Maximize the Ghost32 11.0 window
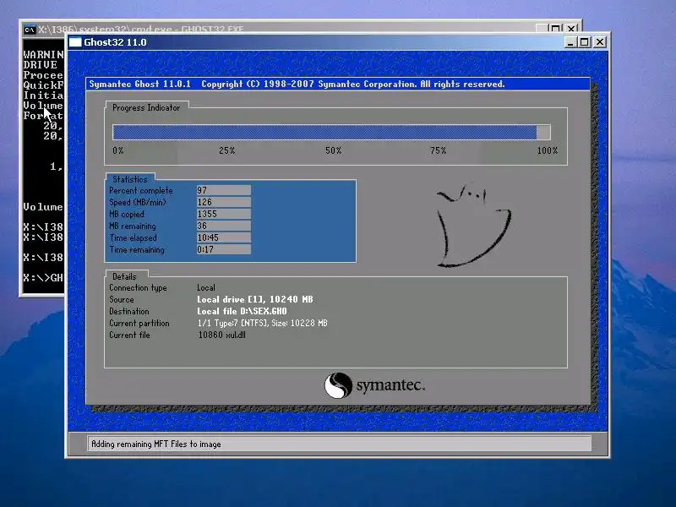The height and width of the screenshot is (507, 676). 585,42
